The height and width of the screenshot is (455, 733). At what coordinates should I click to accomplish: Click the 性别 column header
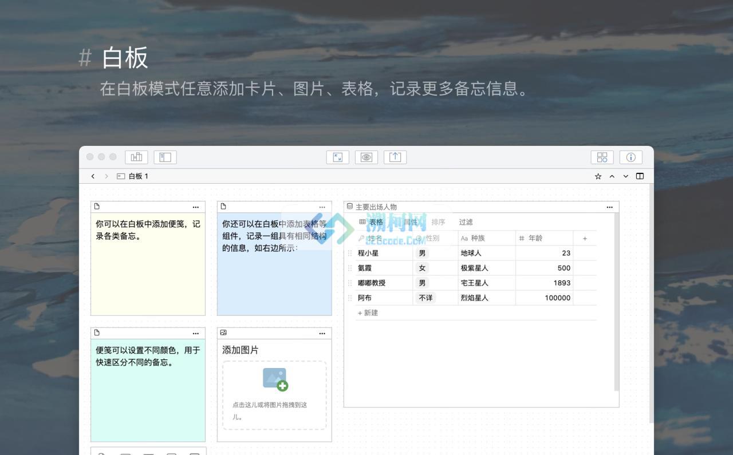436,238
